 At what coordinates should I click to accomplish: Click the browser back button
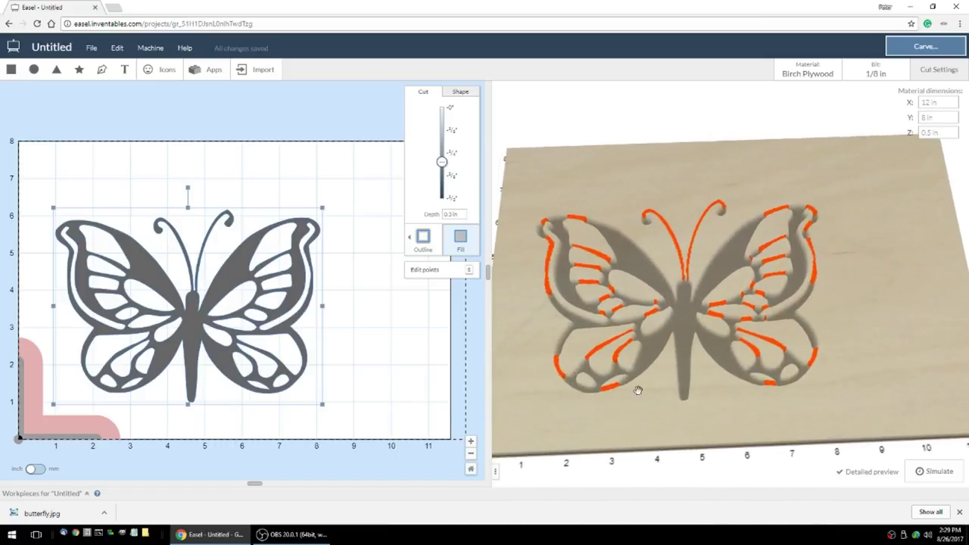click(9, 23)
